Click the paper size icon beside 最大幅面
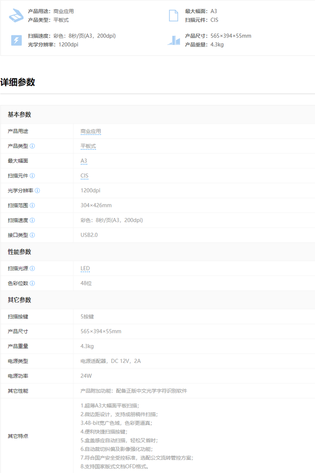This screenshot has height=473, width=315. (173, 16)
